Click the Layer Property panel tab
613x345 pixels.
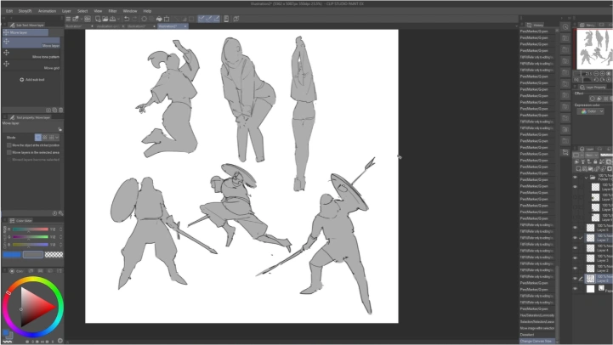click(x=593, y=88)
